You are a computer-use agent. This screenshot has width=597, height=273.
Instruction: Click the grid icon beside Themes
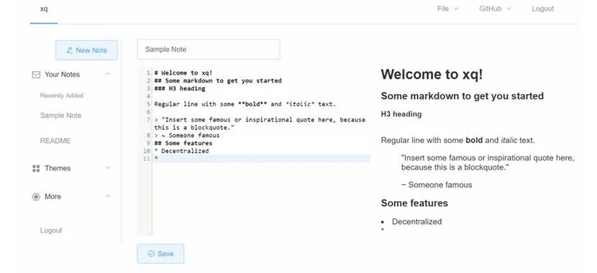[x=36, y=168]
